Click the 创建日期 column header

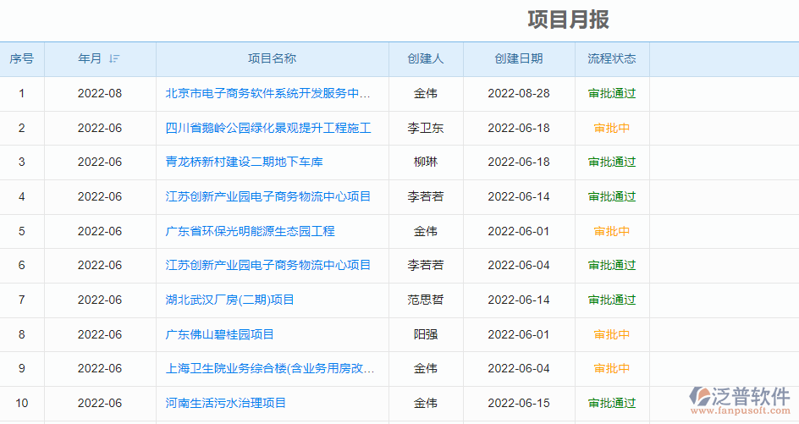(518, 58)
